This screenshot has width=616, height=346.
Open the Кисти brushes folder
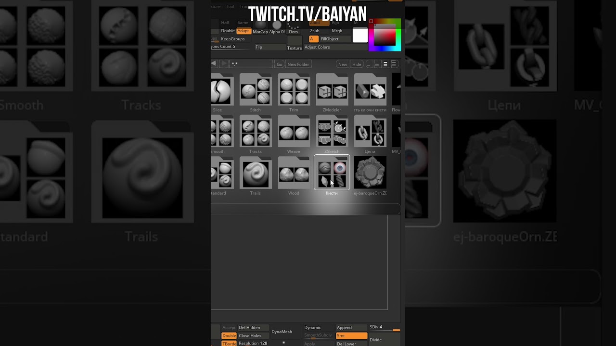[x=332, y=173]
